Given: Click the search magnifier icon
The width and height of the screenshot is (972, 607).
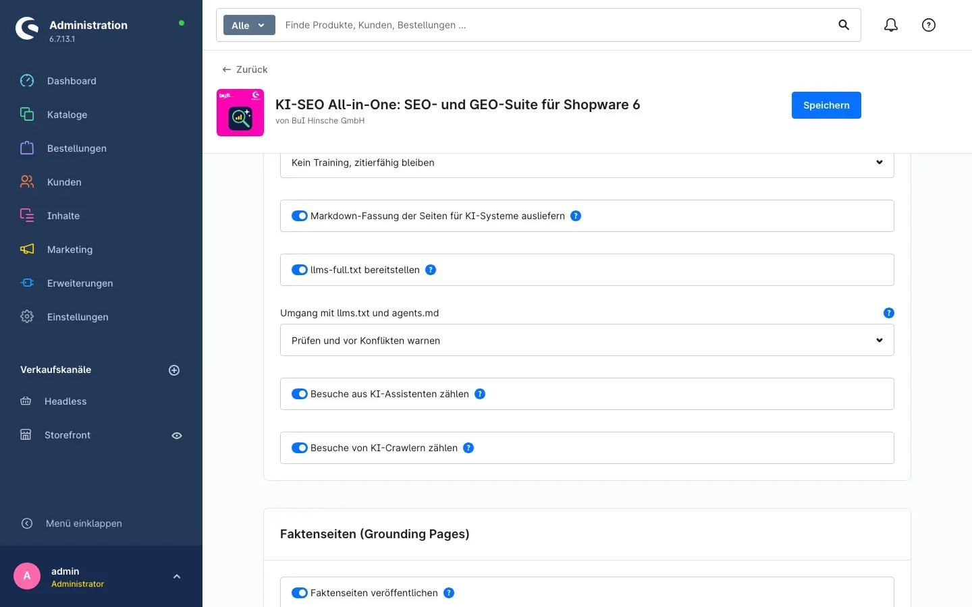Looking at the screenshot, I should [844, 25].
